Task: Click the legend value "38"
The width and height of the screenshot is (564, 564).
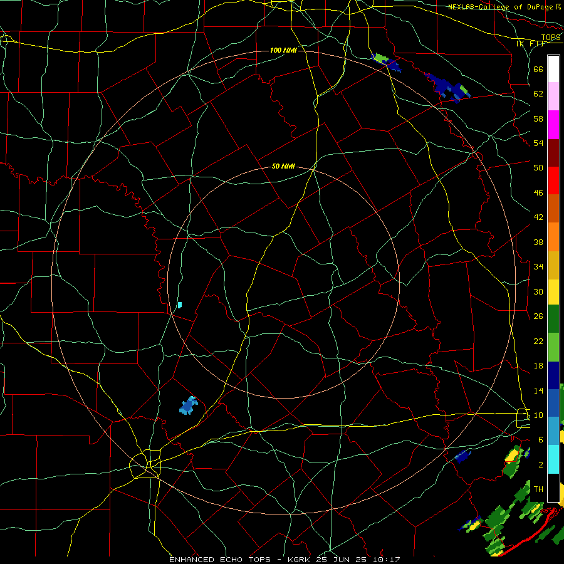Action: tap(538, 242)
